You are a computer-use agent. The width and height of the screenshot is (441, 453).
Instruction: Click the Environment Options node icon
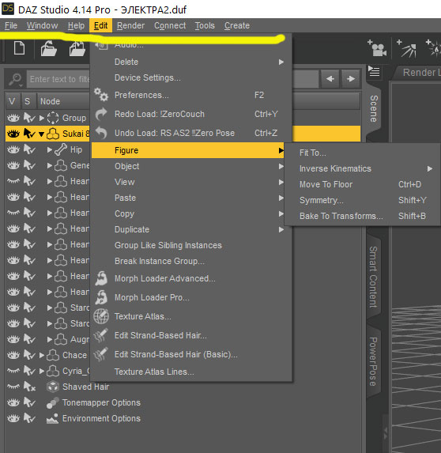click(53, 418)
